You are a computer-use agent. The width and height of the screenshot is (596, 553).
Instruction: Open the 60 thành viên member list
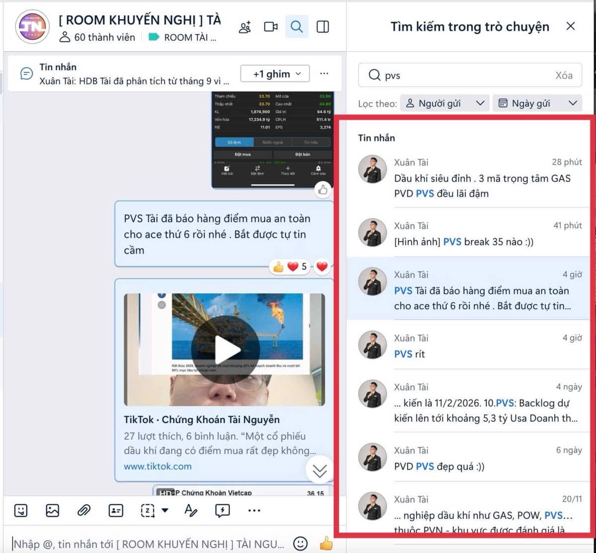click(x=97, y=37)
